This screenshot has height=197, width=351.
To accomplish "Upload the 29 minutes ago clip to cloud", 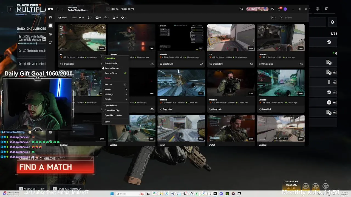I will tap(202, 64).
